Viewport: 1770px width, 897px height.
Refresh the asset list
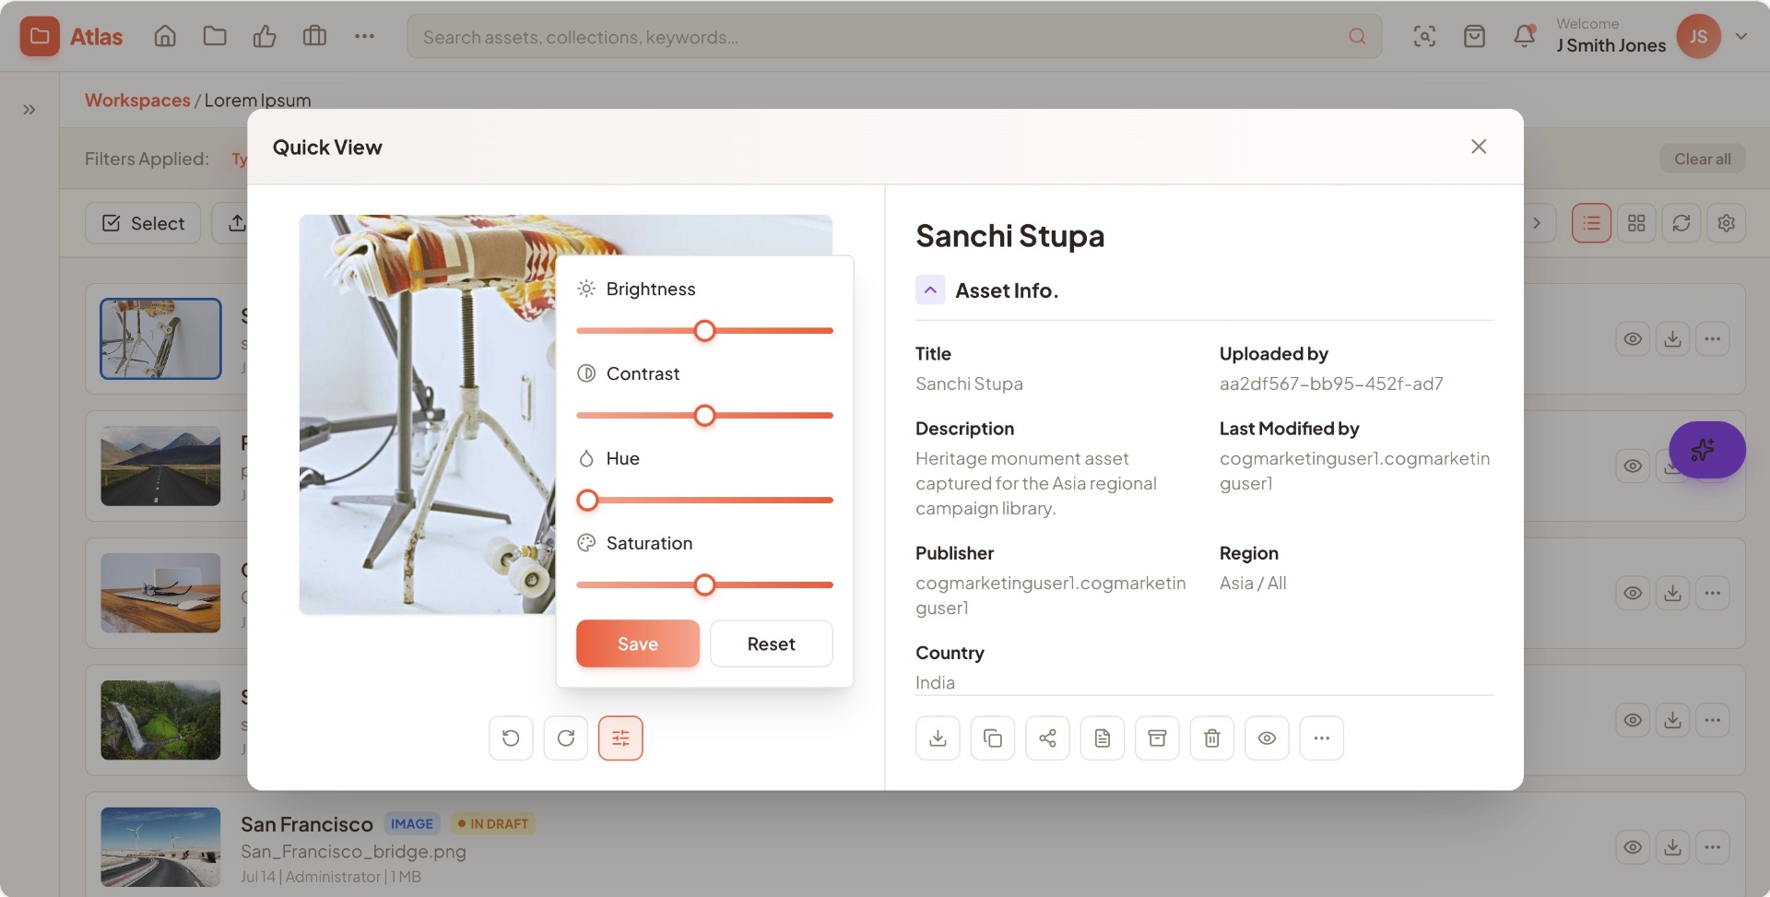point(1681,223)
